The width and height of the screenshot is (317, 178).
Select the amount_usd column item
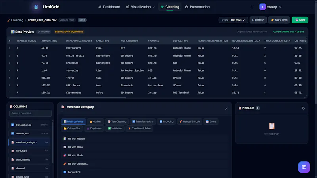(29, 134)
